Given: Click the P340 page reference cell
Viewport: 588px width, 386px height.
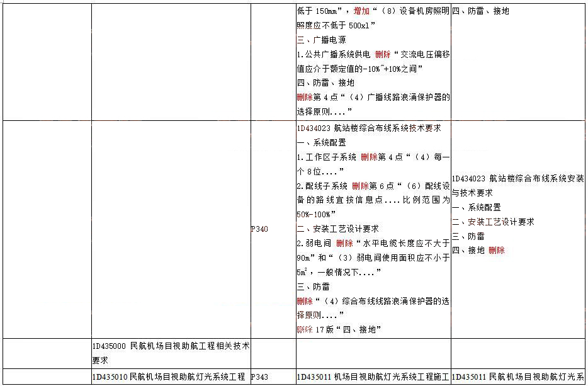Looking at the screenshot, I should (x=259, y=229).
